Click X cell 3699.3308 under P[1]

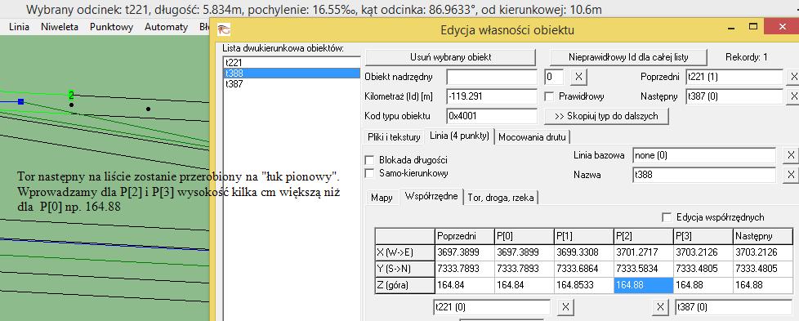(583, 252)
